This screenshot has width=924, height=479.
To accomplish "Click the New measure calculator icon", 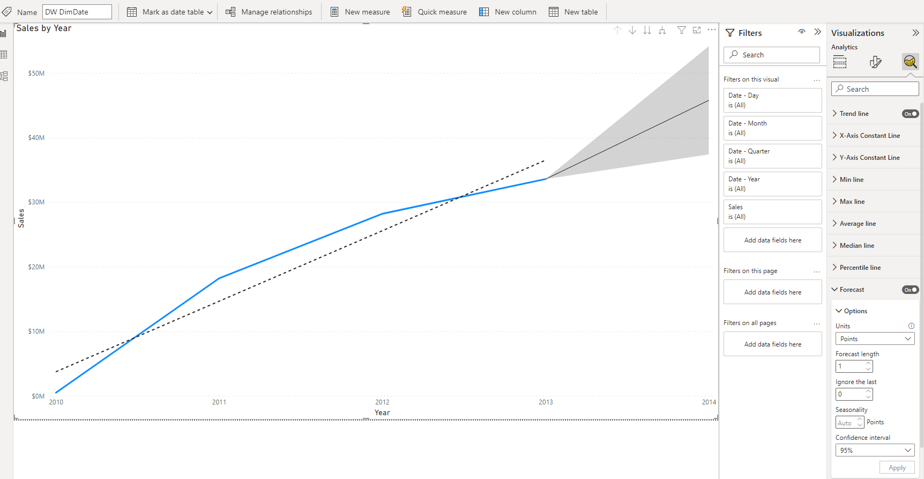I will click(x=334, y=12).
